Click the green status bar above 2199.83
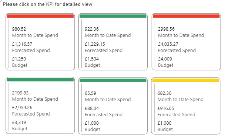 40,80
